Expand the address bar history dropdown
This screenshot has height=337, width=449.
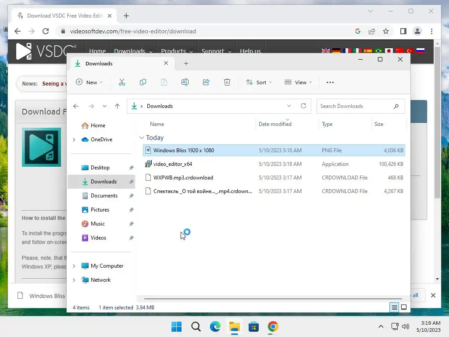click(x=289, y=106)
